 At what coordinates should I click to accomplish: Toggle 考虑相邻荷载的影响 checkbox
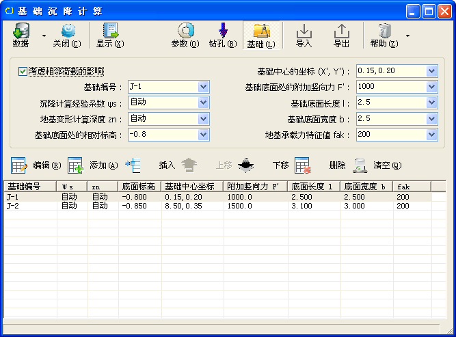23,71
